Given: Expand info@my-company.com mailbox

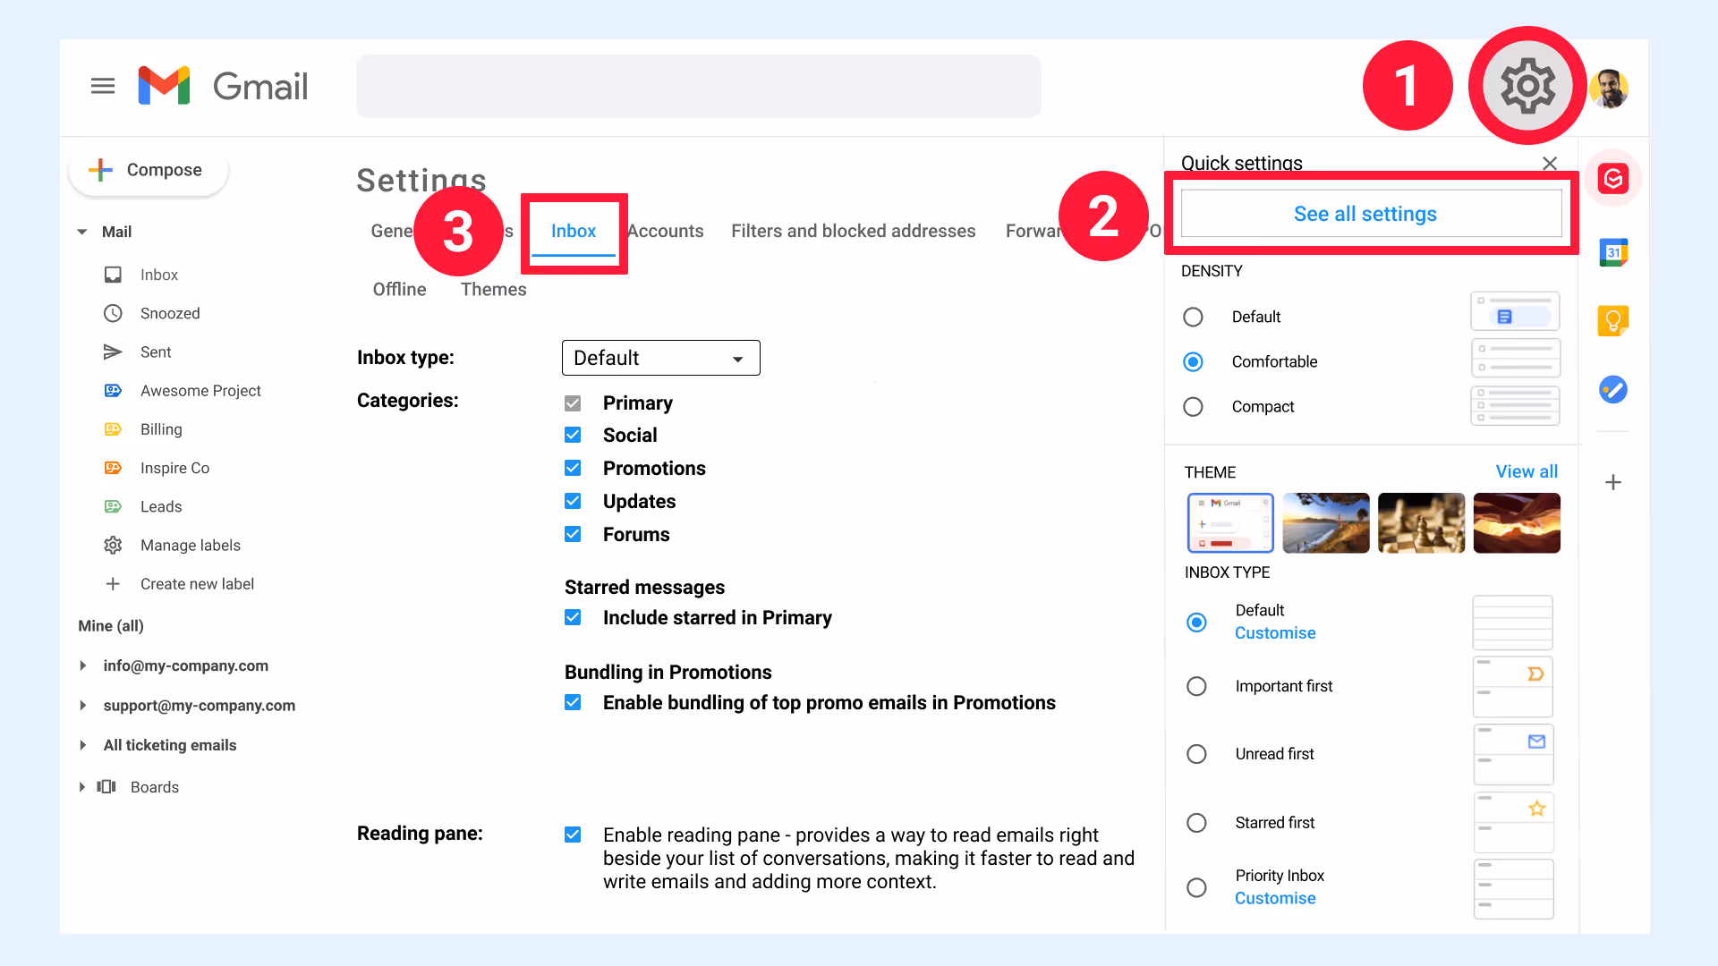Looking at the screenshot, I should pos(82,665).
